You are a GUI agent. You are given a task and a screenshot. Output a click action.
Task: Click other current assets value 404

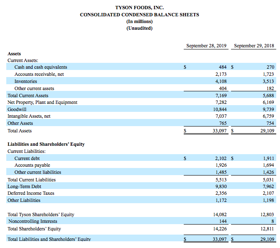point(223,89)
